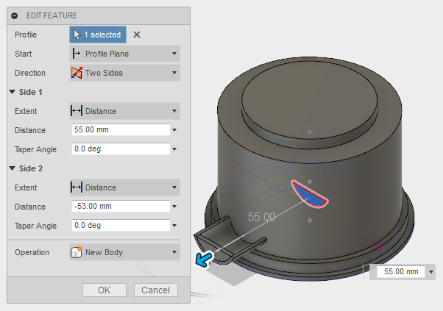Image resolution: width=443 pixels, height=311 pixels.
Task: Open the viewport distance field dropdown arrow
Action: coord(431,272)
